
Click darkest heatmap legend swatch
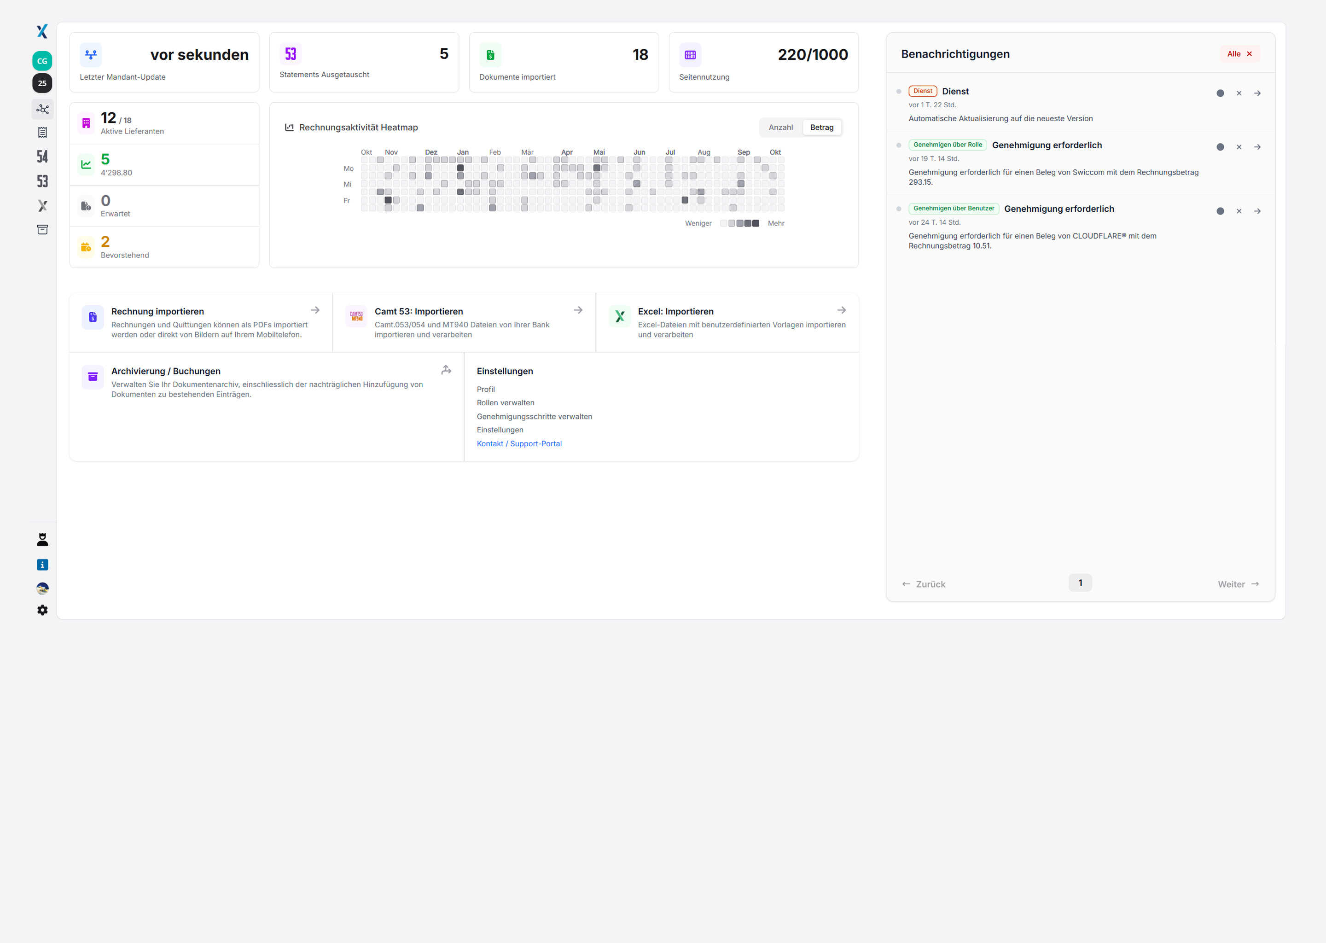point(755,224)
